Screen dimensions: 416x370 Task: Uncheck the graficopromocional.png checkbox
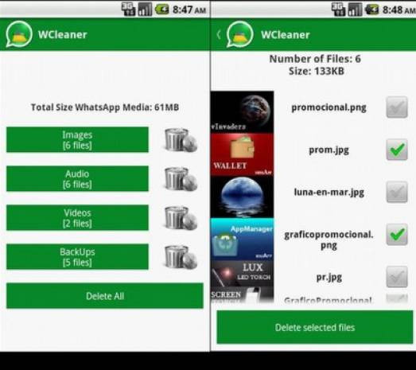point(397,235)
